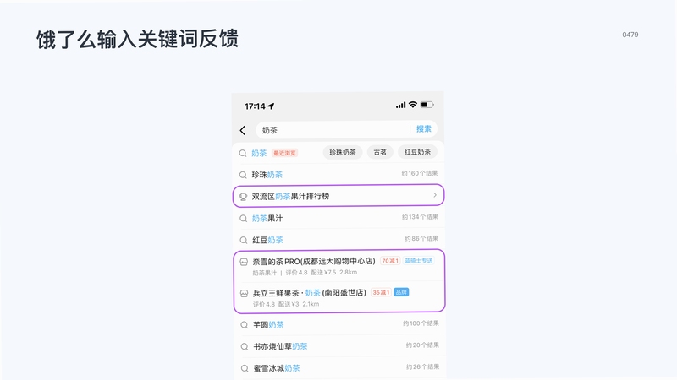Click the 17:14 status bar time
Viewport: 677px width, 380px height.
point(255,106)
